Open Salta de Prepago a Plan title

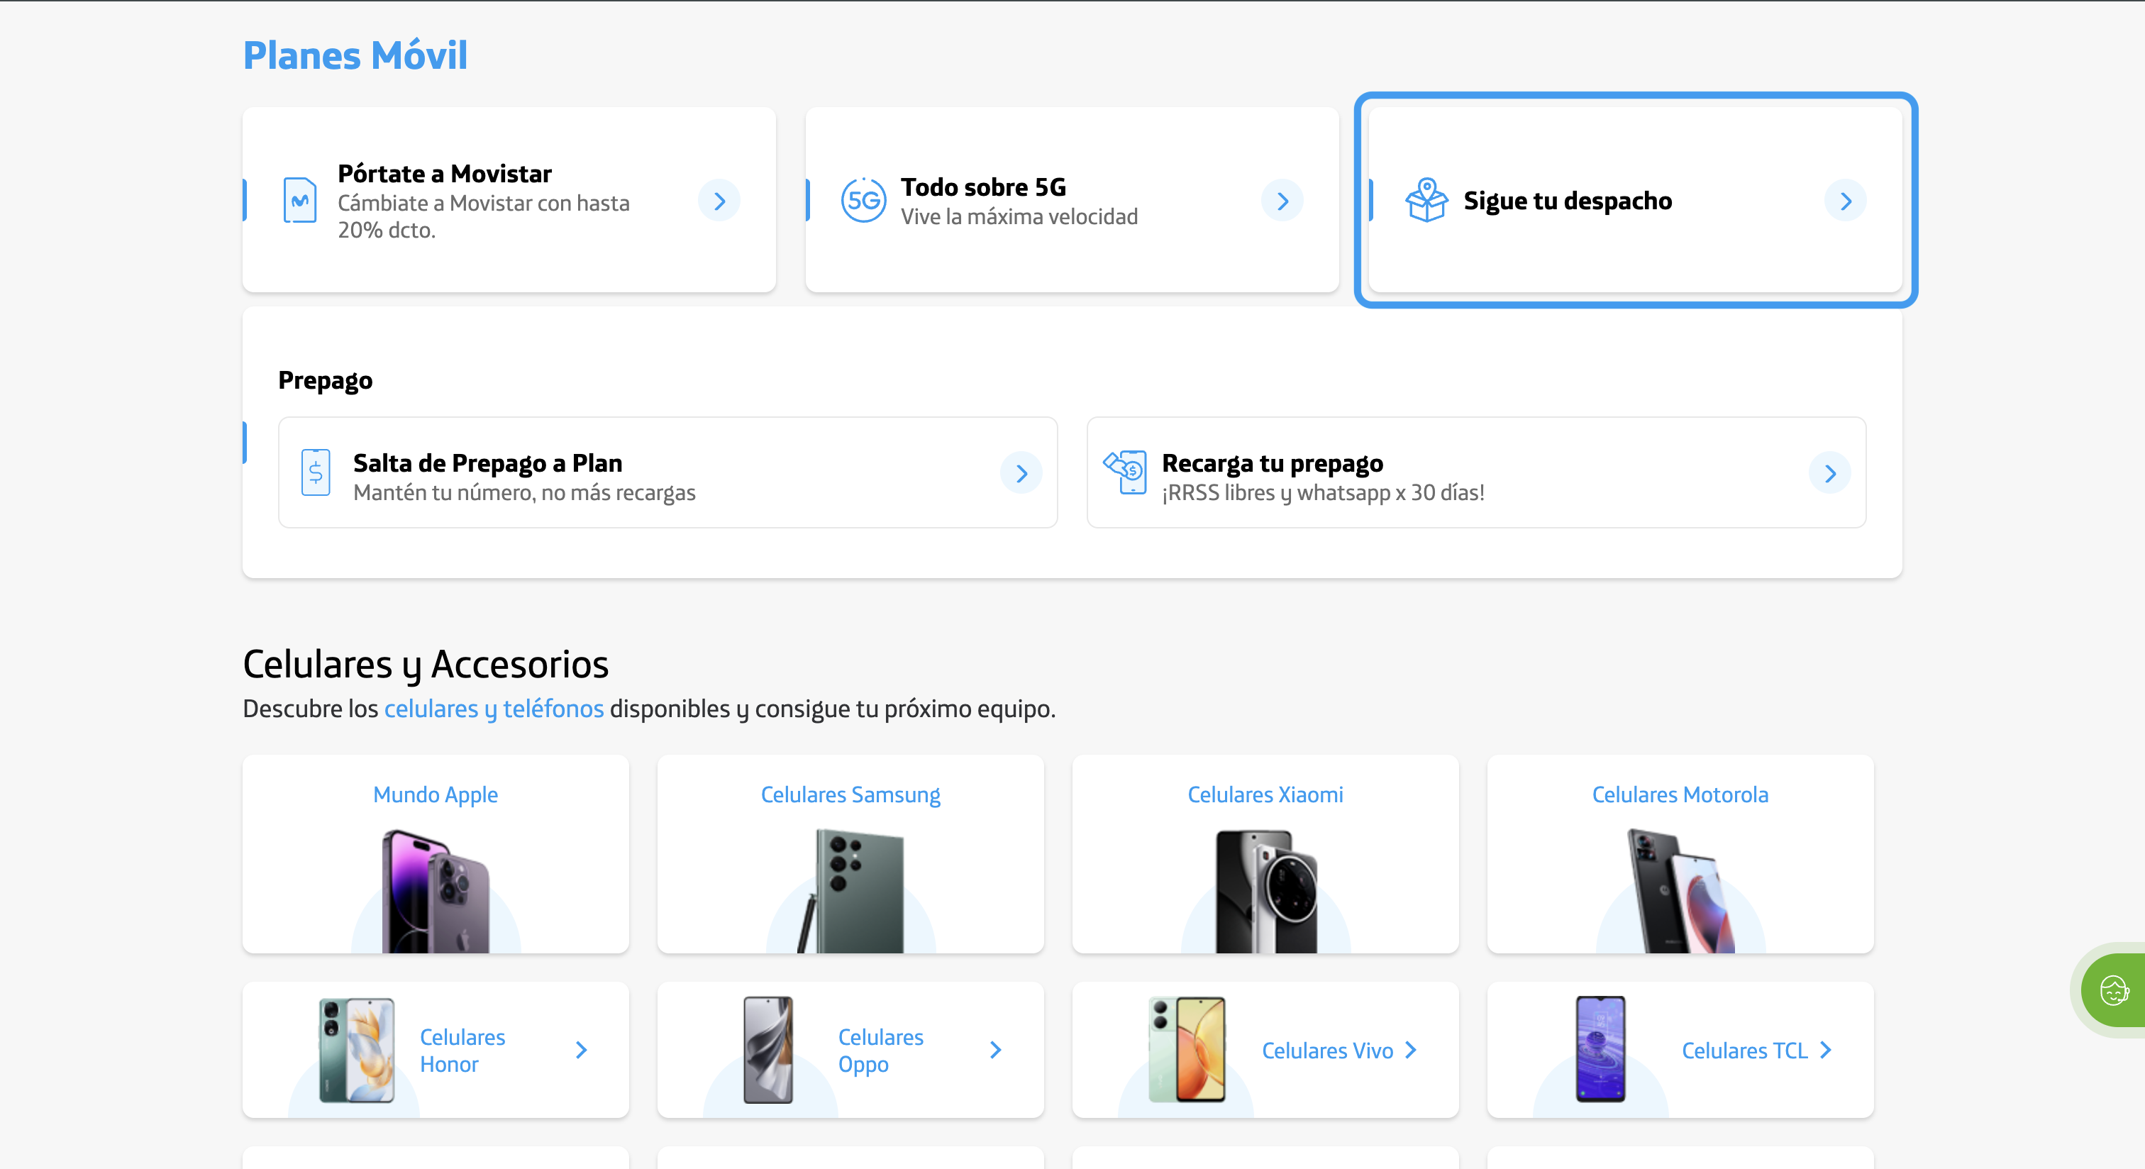click(488, 463)
